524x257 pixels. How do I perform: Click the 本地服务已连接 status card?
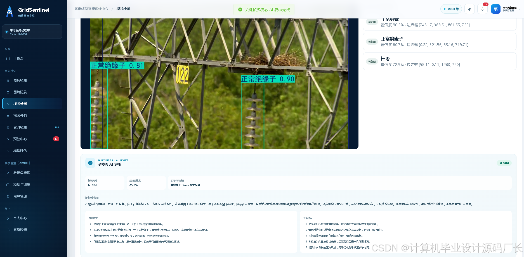click(x=32, y=32)
